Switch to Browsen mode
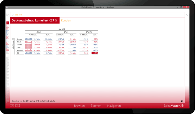 [79, 106]
